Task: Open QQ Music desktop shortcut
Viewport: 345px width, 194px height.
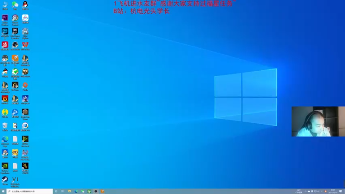Action: (x=5, y=112)
